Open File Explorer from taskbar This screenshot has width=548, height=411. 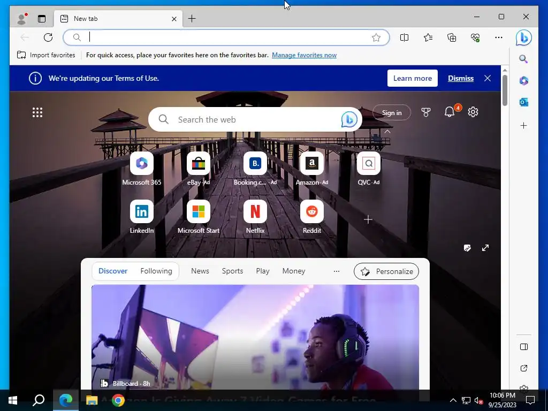pos(92,400)
